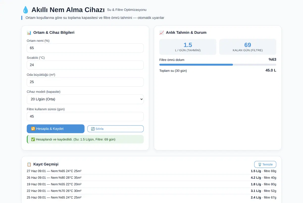The image size is (303, 203).
Task: Click the 'Toplam su (30 gün)' label
Action: 173,71
